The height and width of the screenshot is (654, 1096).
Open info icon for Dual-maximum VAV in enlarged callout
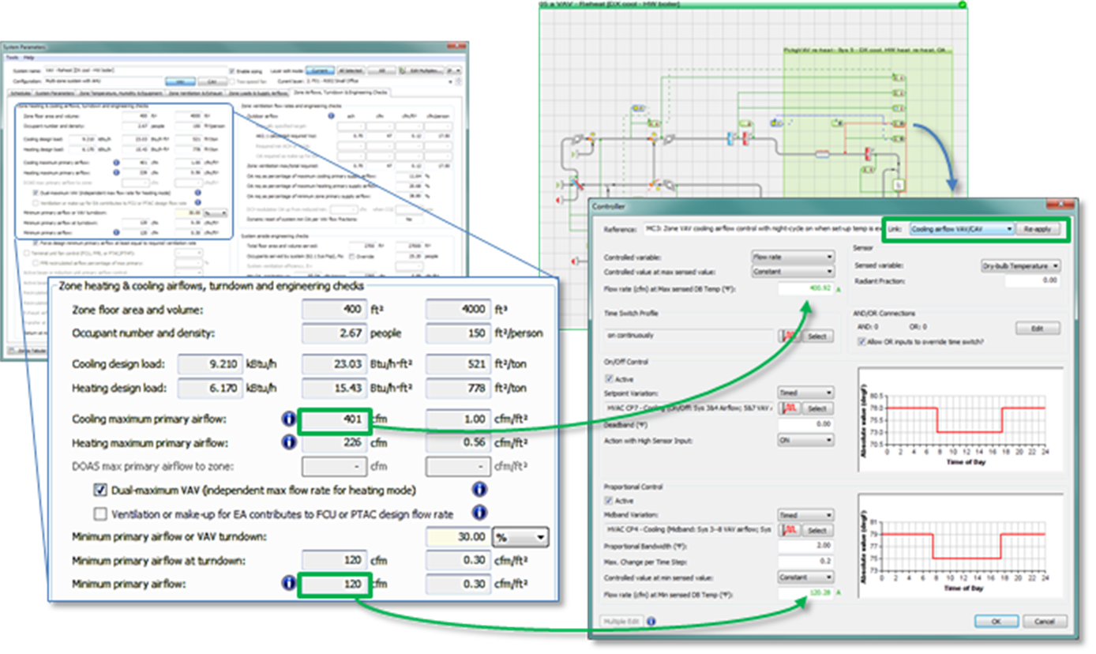[479, 490]
